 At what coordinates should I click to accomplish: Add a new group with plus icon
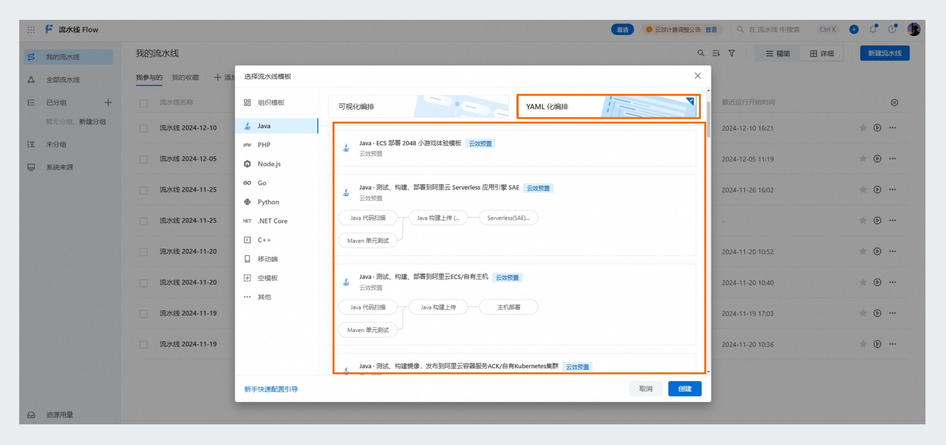108,102
